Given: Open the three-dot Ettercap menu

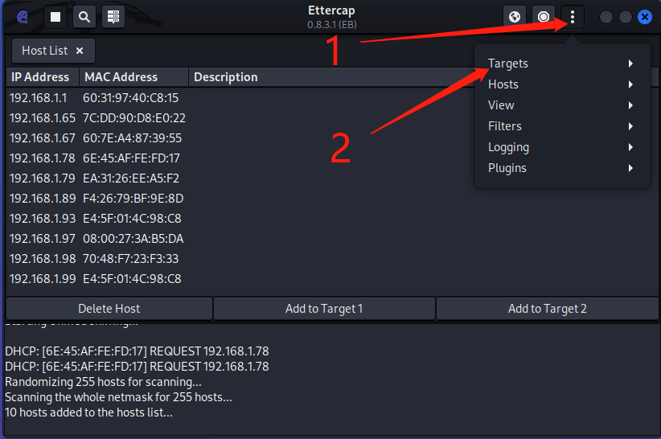Looking at the screenshot, I should pyautogui.click(x=572, y=17).
